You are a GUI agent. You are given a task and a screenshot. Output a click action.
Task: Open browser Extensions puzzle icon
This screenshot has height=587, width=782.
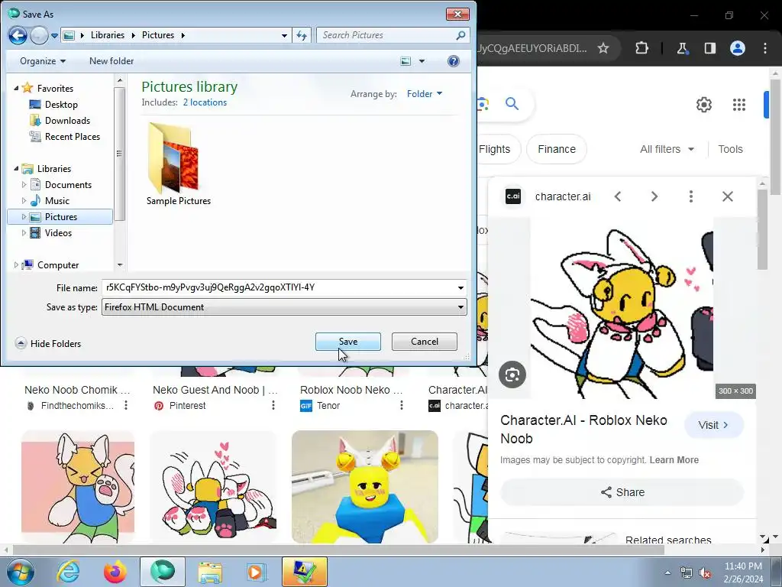coord(641,48)
